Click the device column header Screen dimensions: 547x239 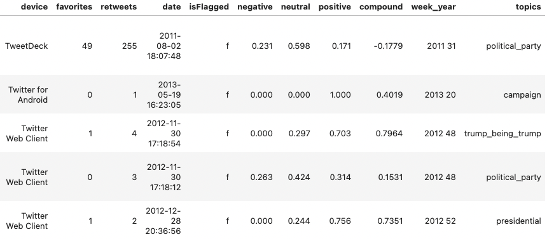point(34,7)
